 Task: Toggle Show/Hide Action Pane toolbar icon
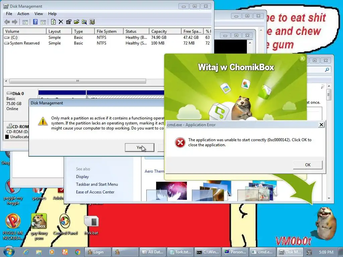point(43,22)
